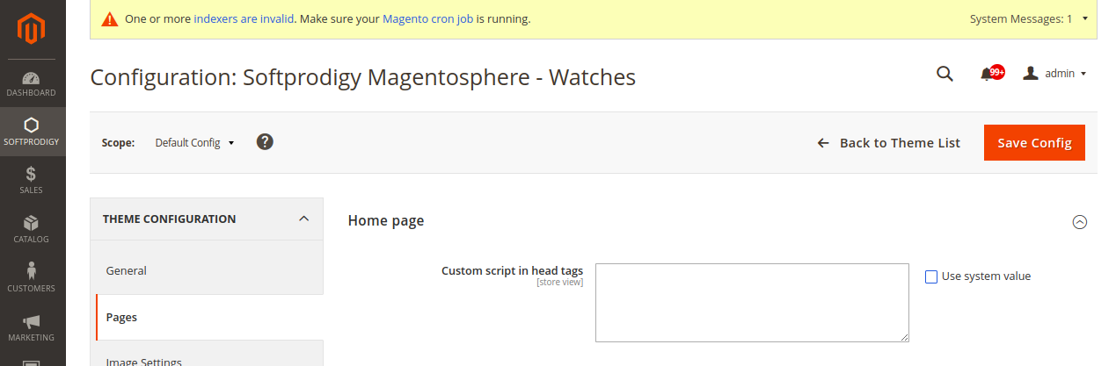The height and width of the screenshot is (366, 1116).
Task: Click the Save Config button
Action: pyautogui.click(x=1034, y=143)
